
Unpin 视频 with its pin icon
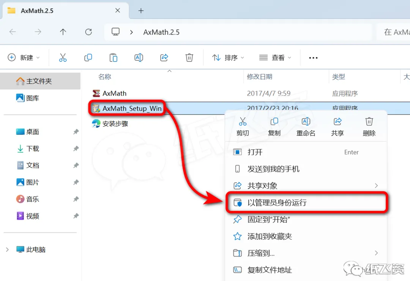tap(76, 216)
